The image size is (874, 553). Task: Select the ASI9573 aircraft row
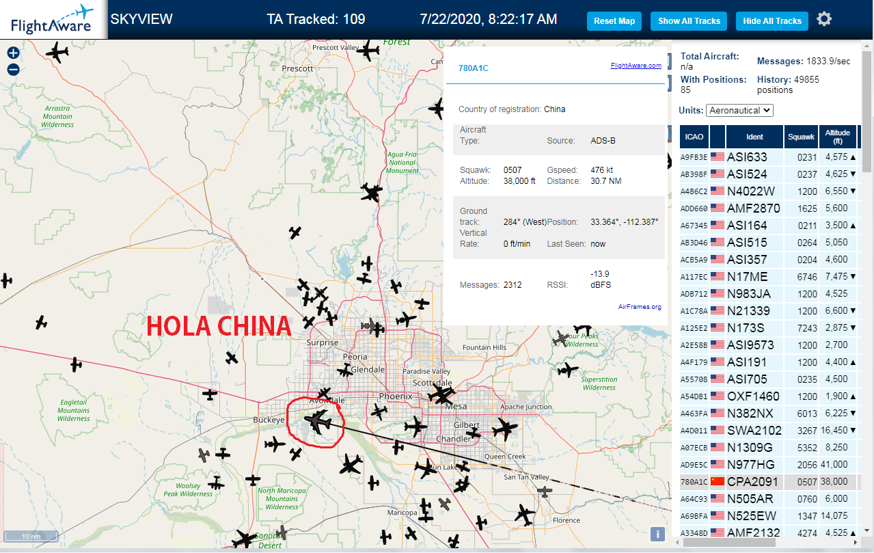(x=769, y=345)
